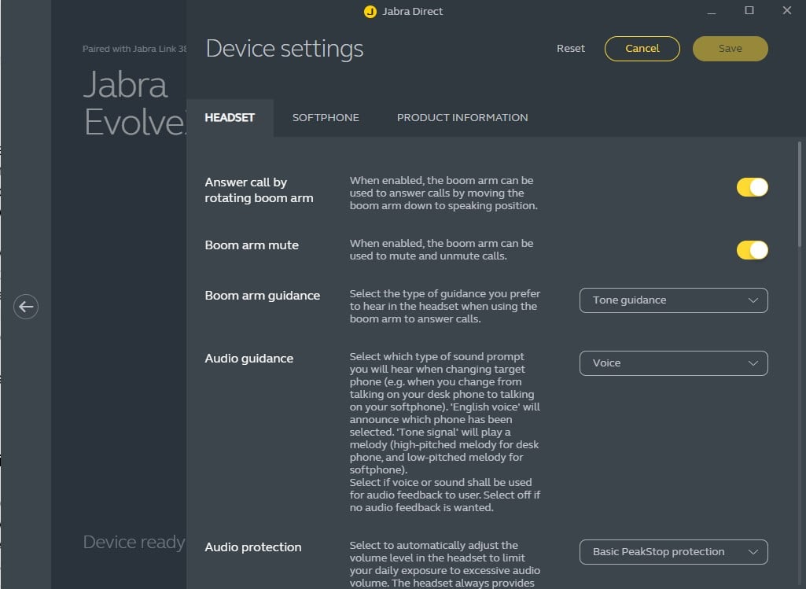806x589 pixels.
Task: Go back using the left arrow icon
Action: [x=26, y=307]
